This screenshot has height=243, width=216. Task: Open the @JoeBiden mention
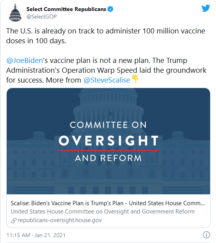point(24,60)
